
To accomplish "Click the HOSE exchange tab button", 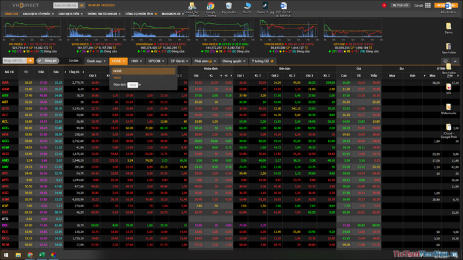I will 118,61.
